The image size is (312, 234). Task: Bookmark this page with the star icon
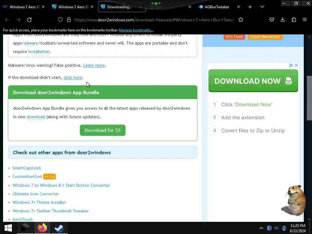(241, 19)
